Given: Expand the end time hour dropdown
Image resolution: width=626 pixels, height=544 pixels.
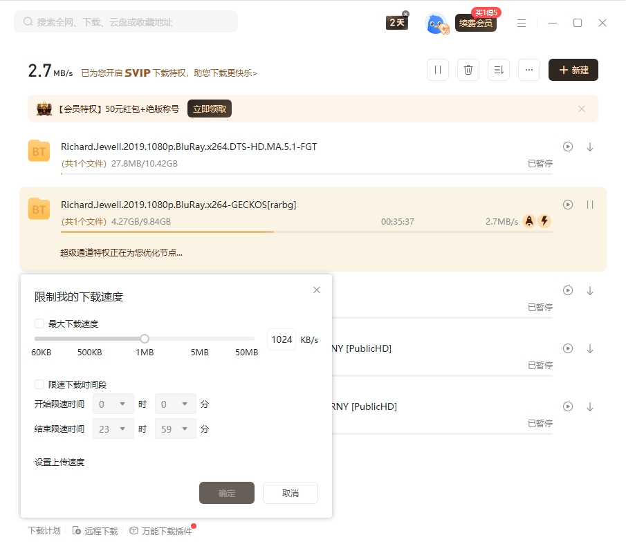Looking at the screenshot, I should click(113, 429).
